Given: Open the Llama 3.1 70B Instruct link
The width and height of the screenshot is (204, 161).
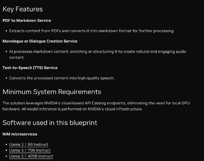Looking at the screenshot, I should click(x=30, y=150).
